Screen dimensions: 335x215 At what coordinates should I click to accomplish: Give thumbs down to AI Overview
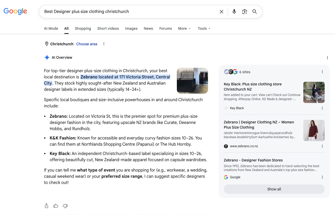point(65,206)
